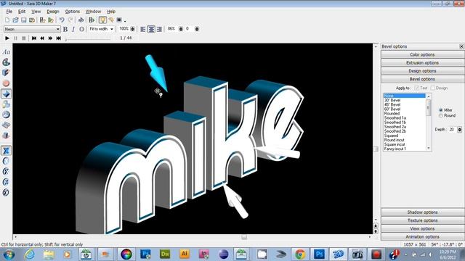Select 'Rounded' in bevel list

[392, 114]
